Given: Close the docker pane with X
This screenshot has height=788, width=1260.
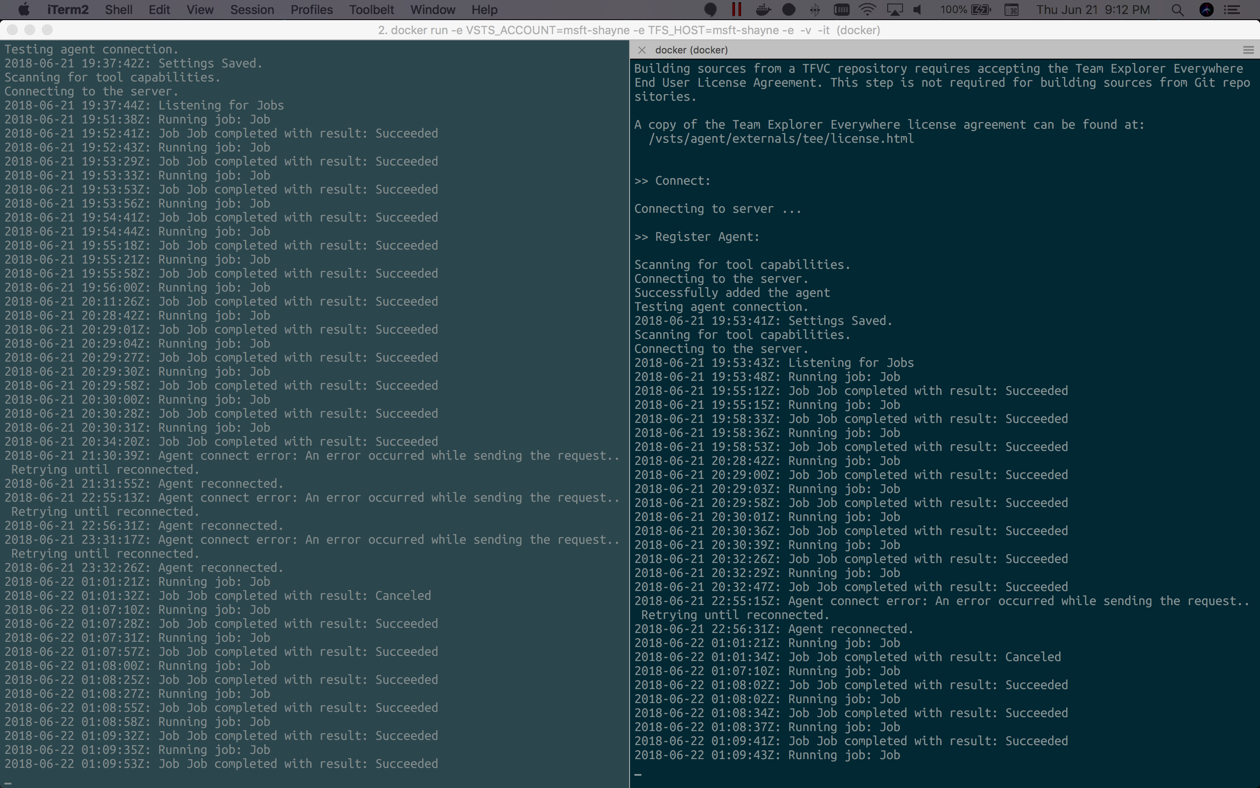Looking at the screenshot, I should (642, 50).
